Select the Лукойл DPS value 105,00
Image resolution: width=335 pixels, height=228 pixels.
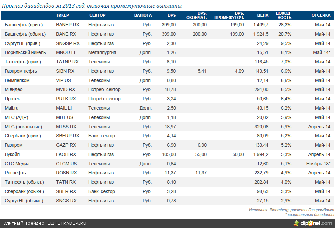(x=169, y=154)
